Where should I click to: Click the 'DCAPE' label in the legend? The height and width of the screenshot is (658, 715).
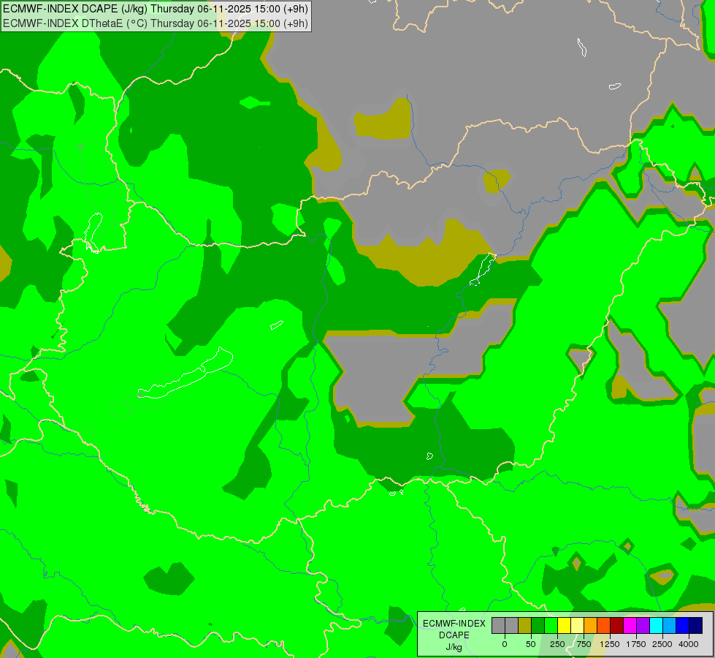click(x=454, y=635)
